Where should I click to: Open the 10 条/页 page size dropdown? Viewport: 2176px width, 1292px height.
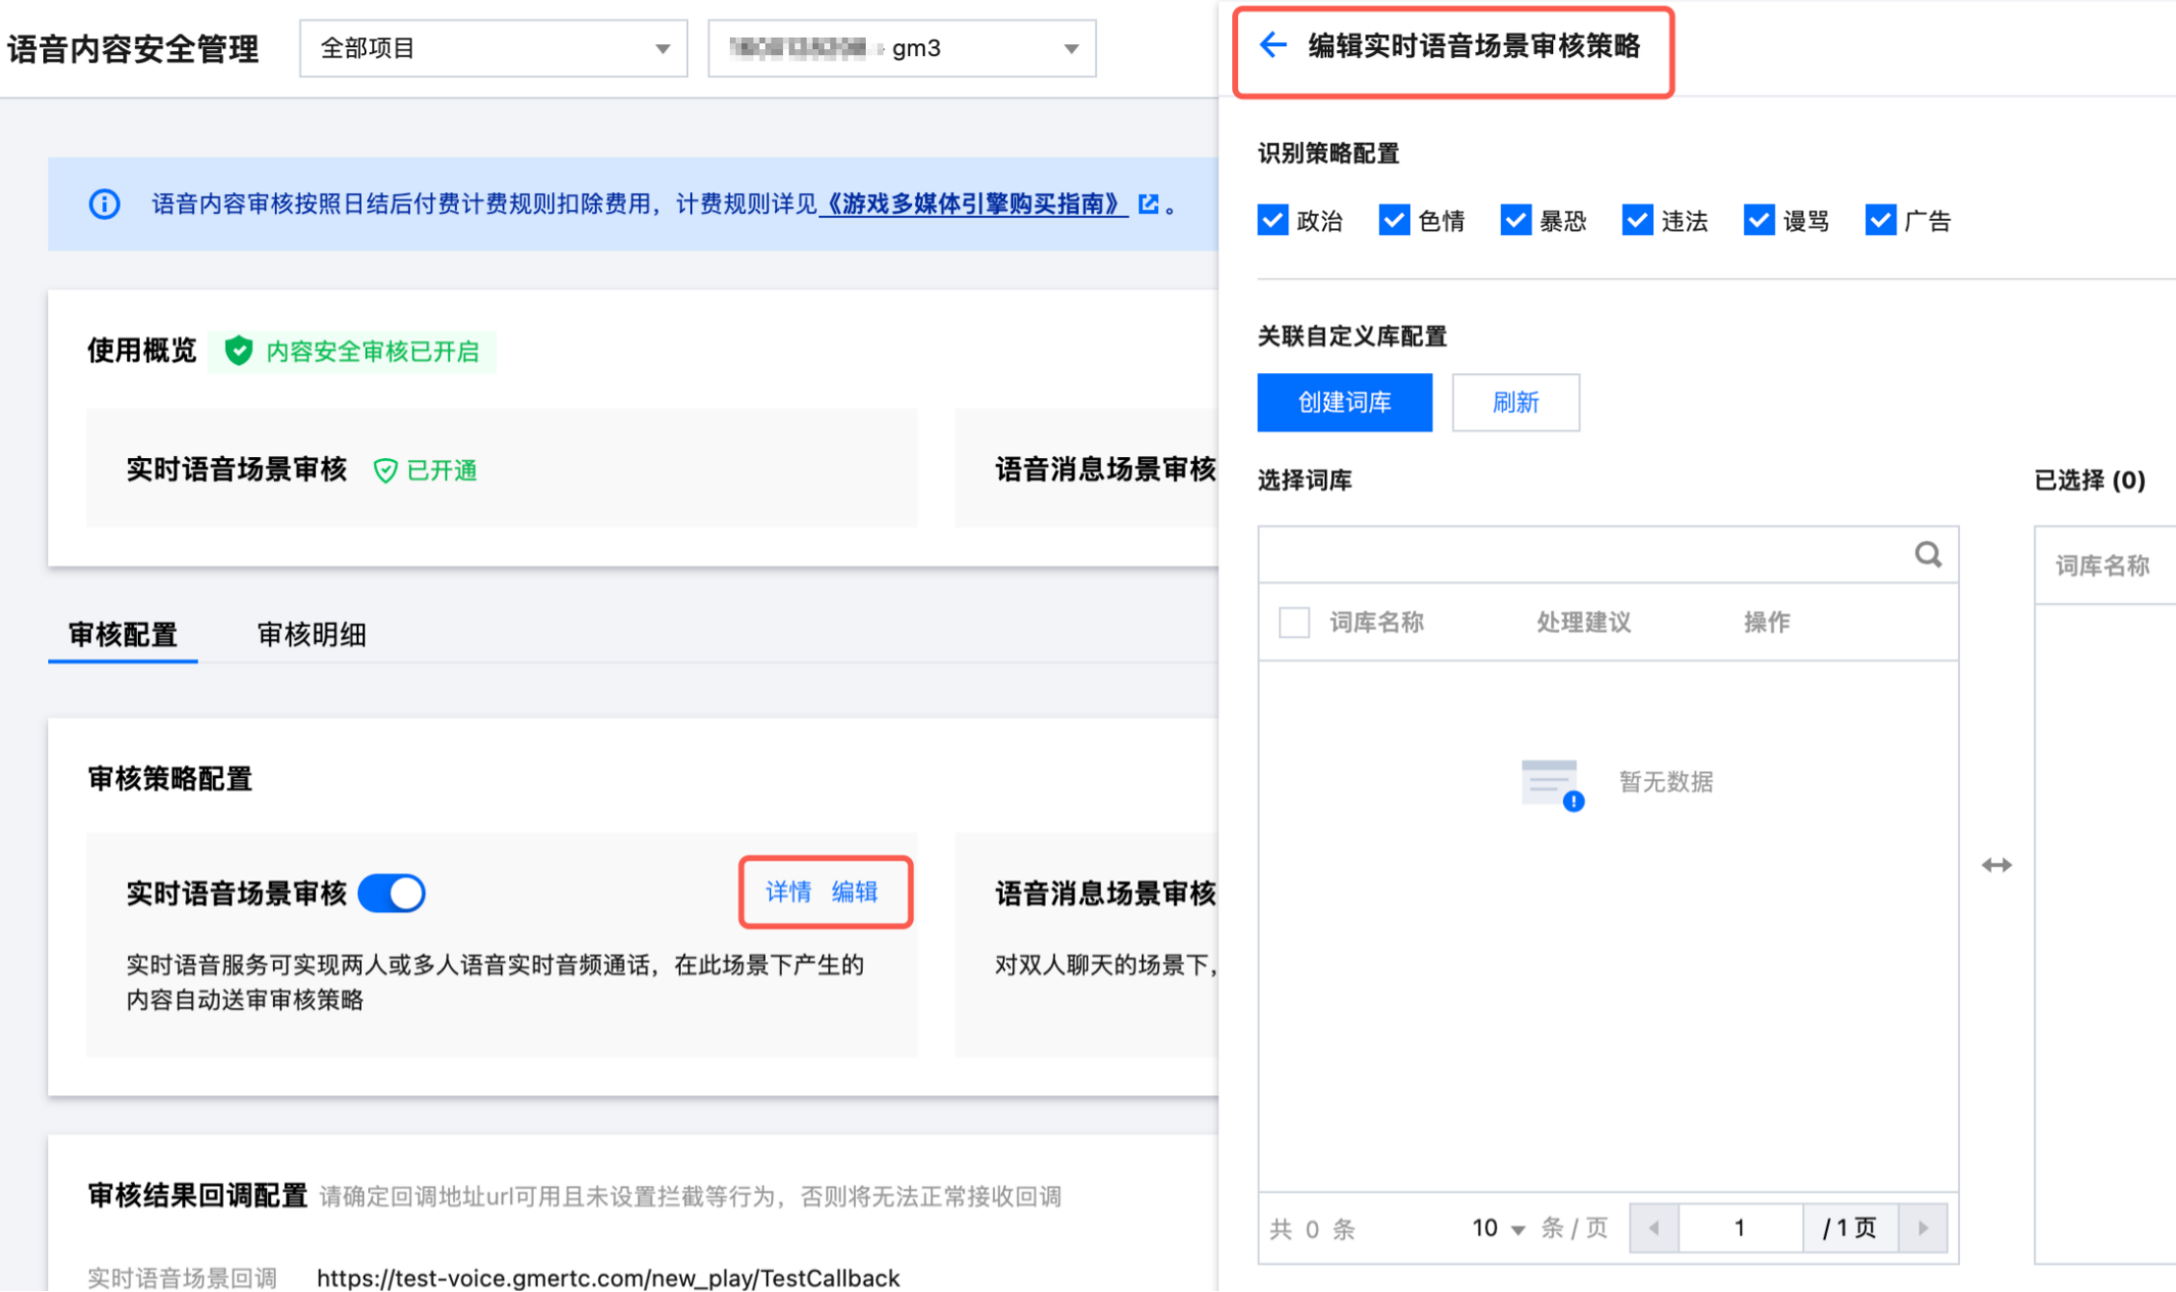coord(1497,1227)
